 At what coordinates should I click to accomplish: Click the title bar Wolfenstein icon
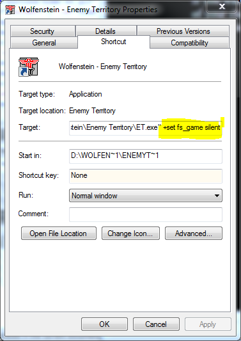point(10,10)
